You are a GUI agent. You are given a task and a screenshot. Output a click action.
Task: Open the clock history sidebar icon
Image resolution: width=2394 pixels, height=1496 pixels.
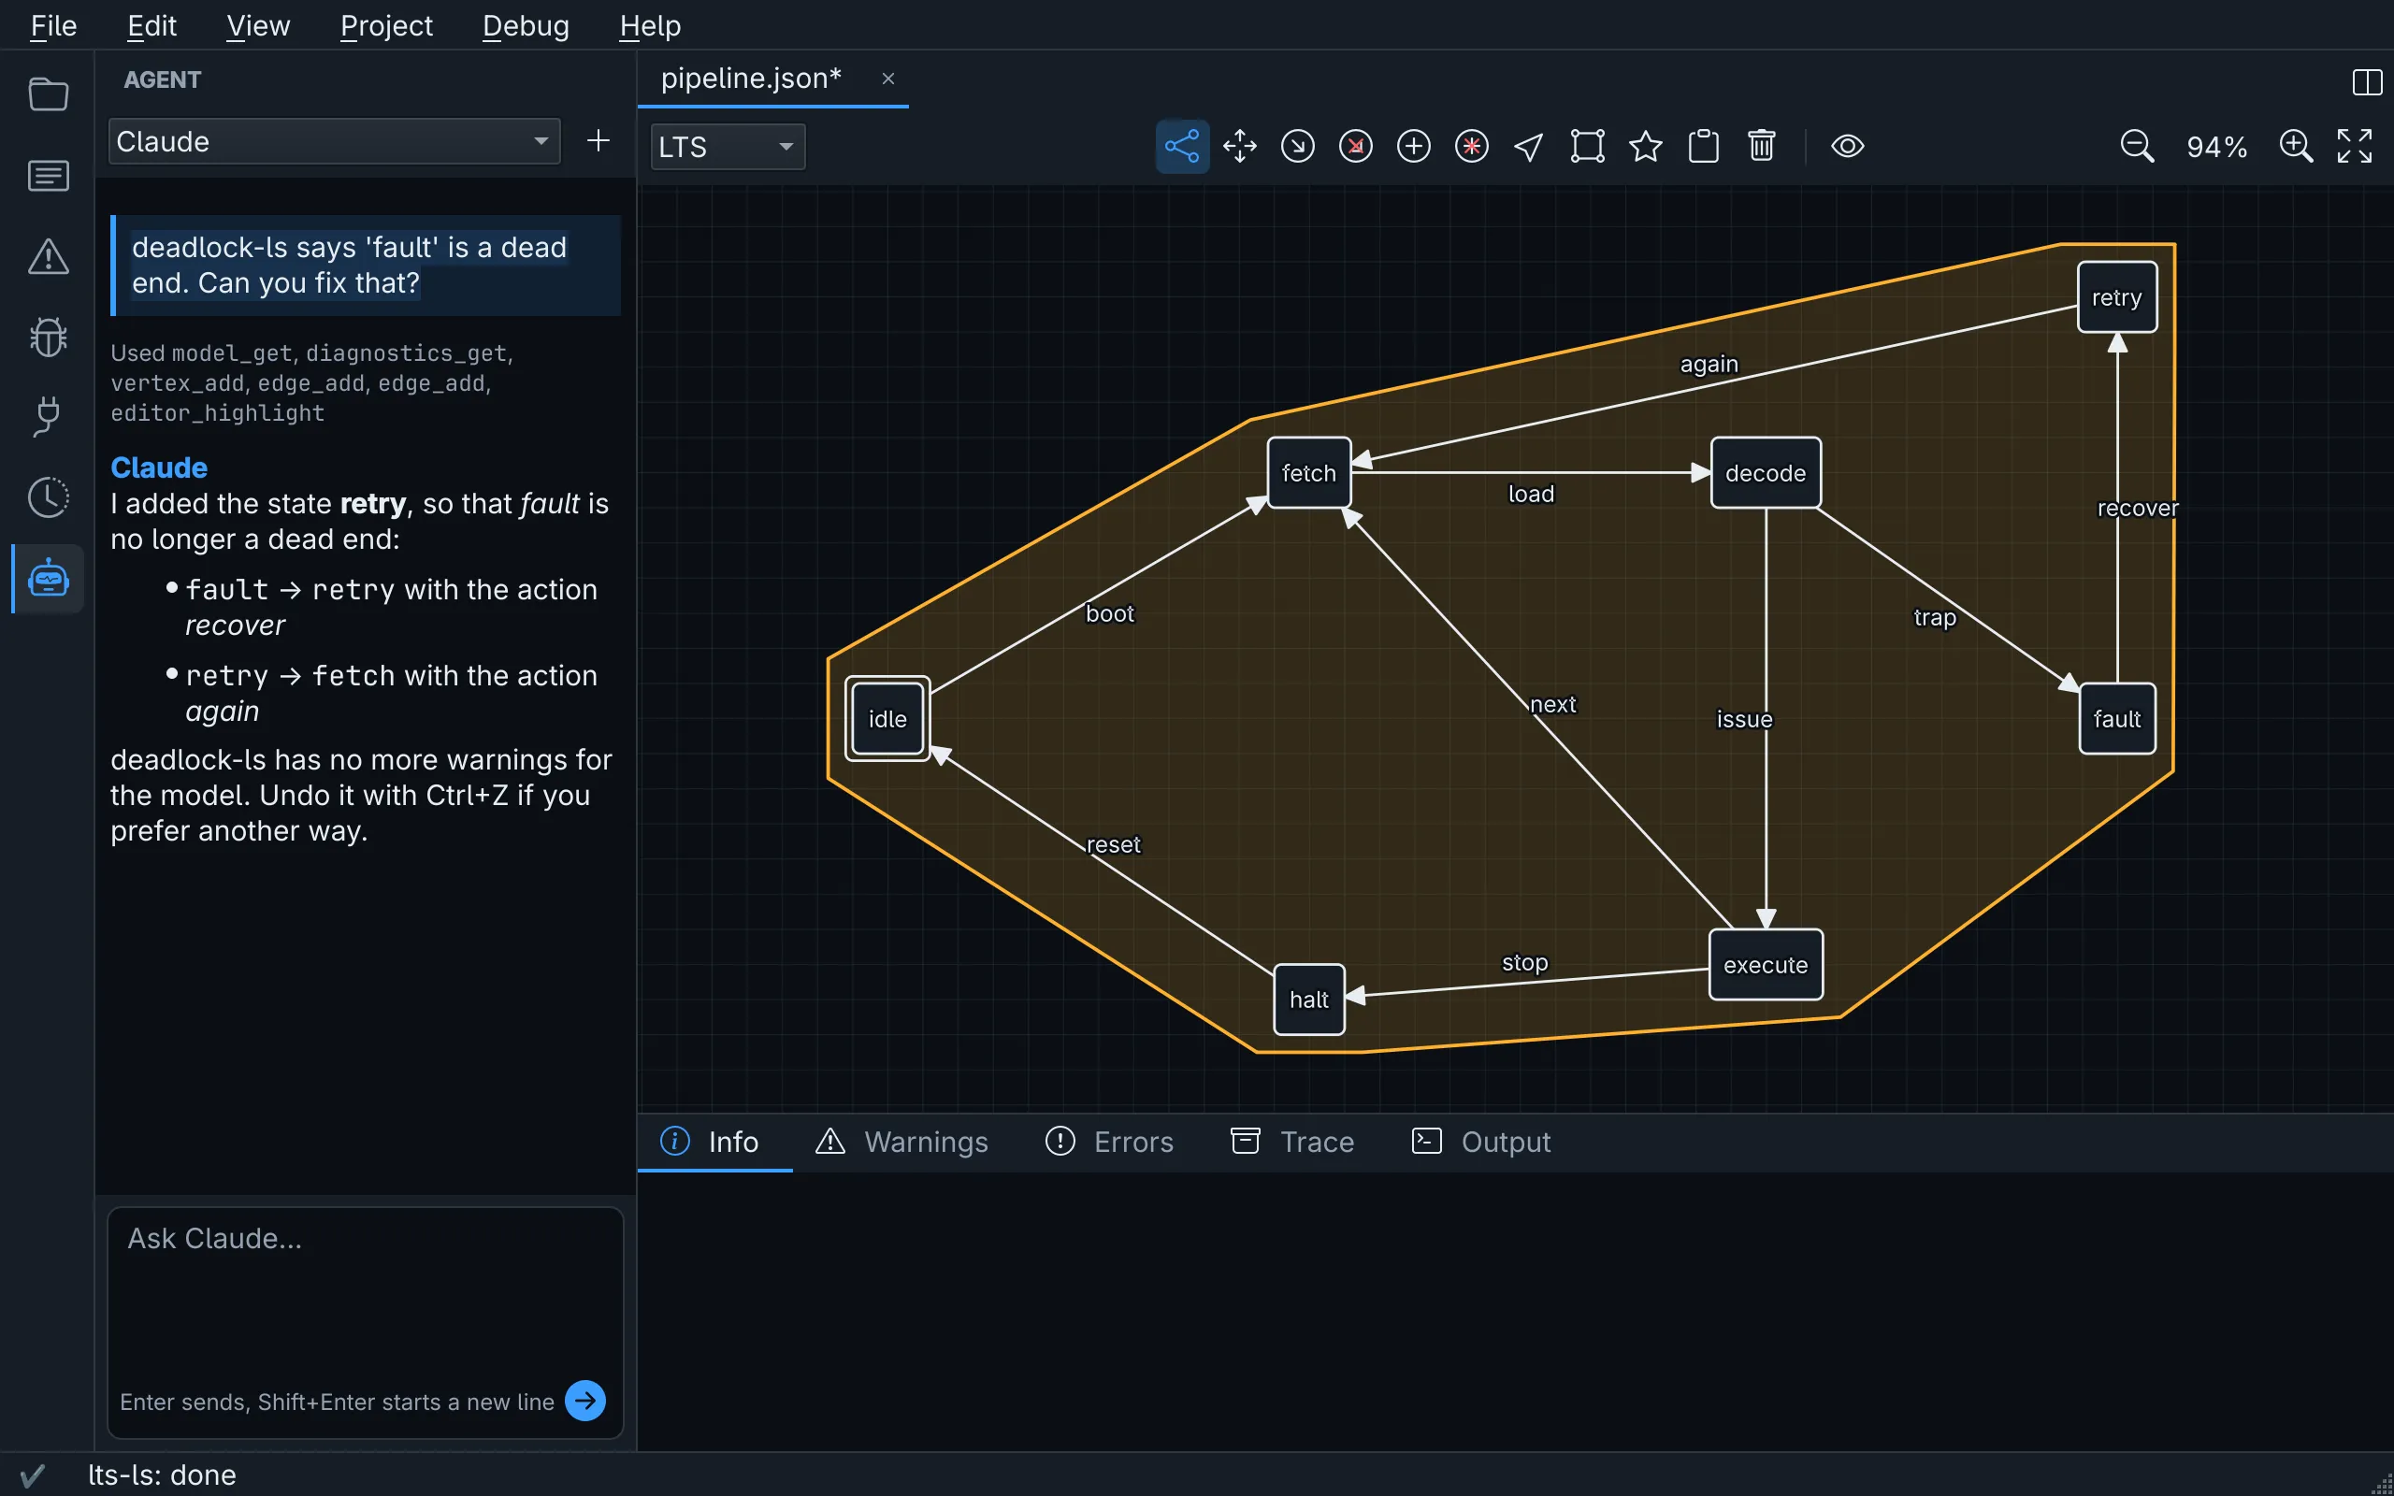[x=48, y=496]
